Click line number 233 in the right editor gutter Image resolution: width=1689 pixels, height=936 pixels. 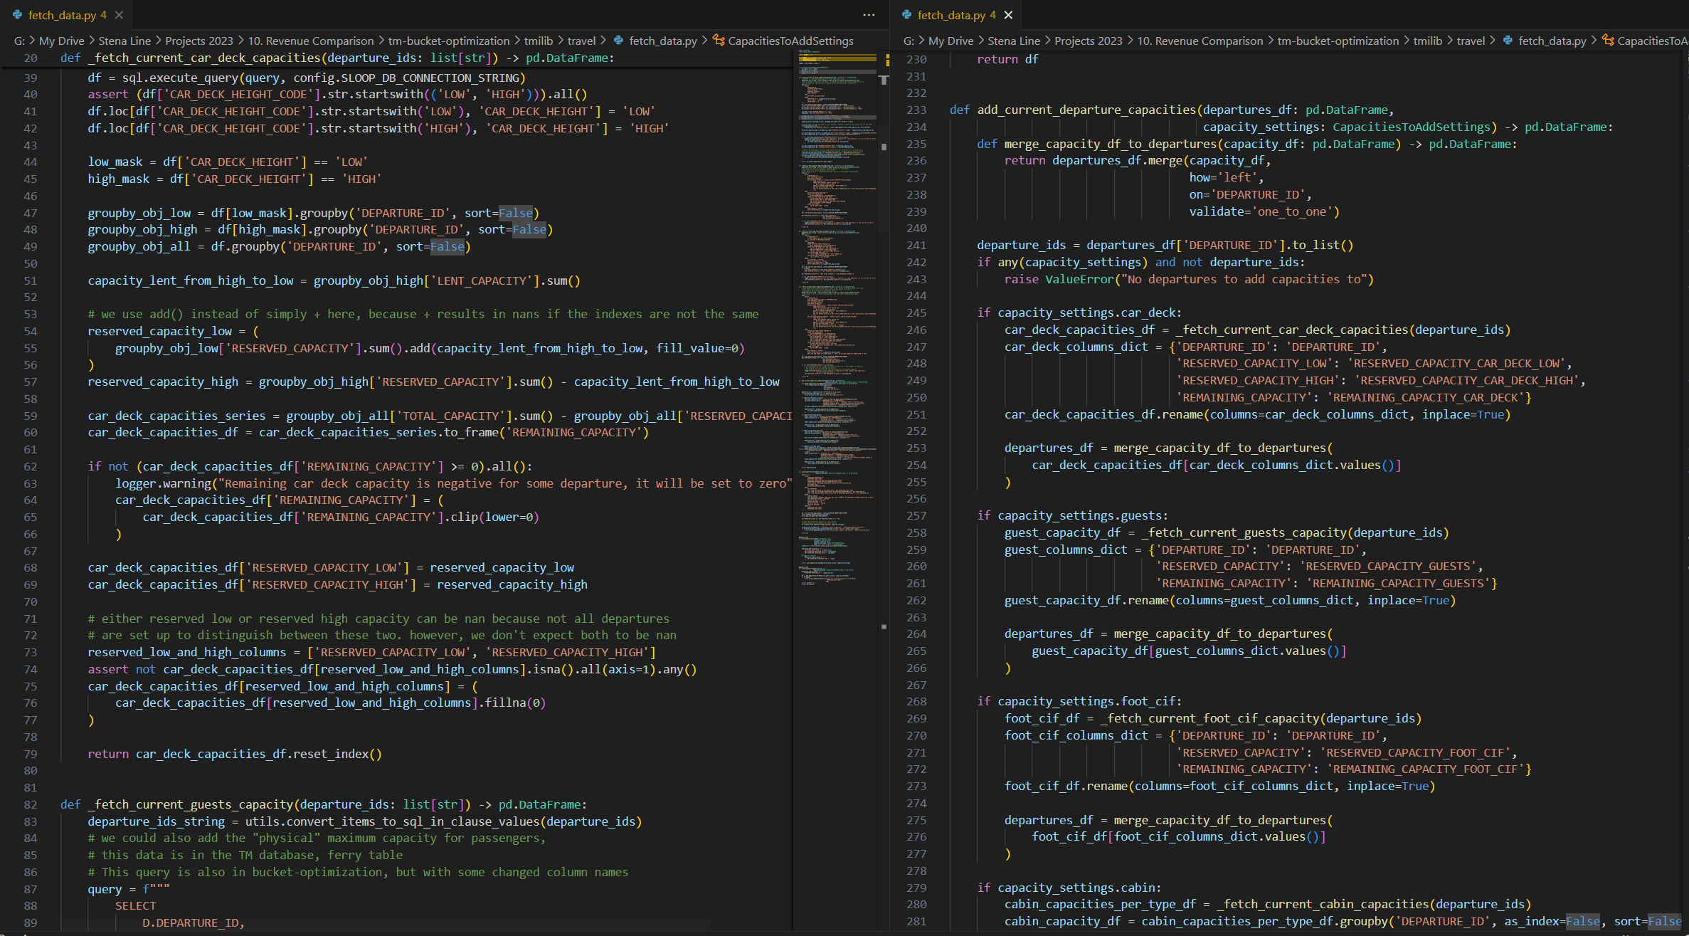click(x=916, y=109)
